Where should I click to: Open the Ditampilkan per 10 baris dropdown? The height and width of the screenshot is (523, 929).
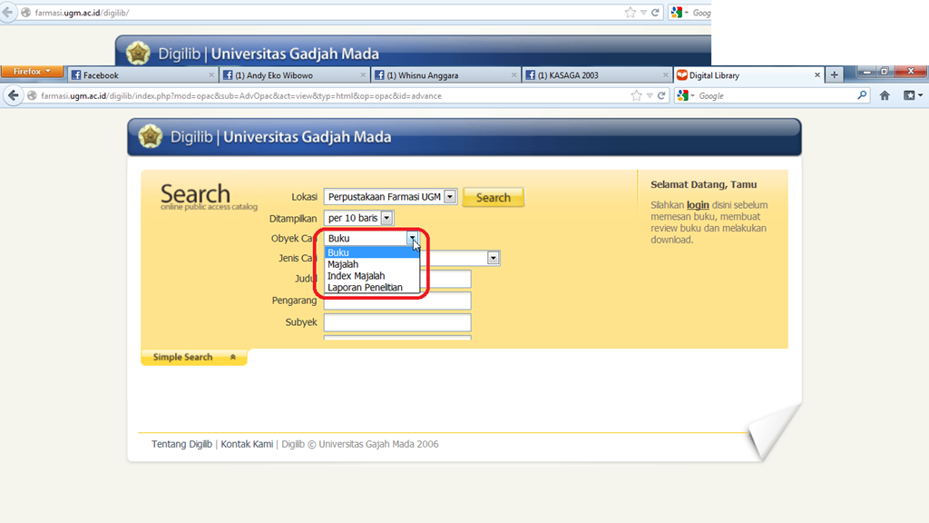coord(358,218)
